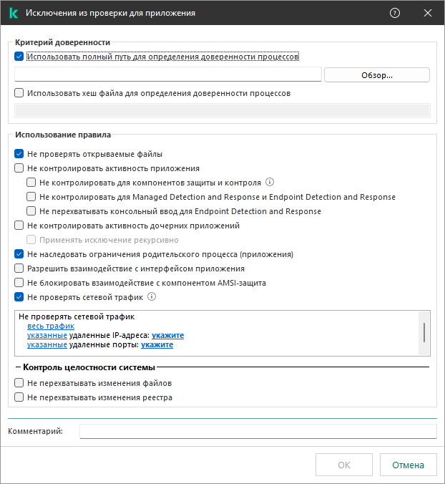Viewport: 445px width, 484px height.
Task: Toggle Не проверять открываемые файлы
Action: (x=19, y=154)
